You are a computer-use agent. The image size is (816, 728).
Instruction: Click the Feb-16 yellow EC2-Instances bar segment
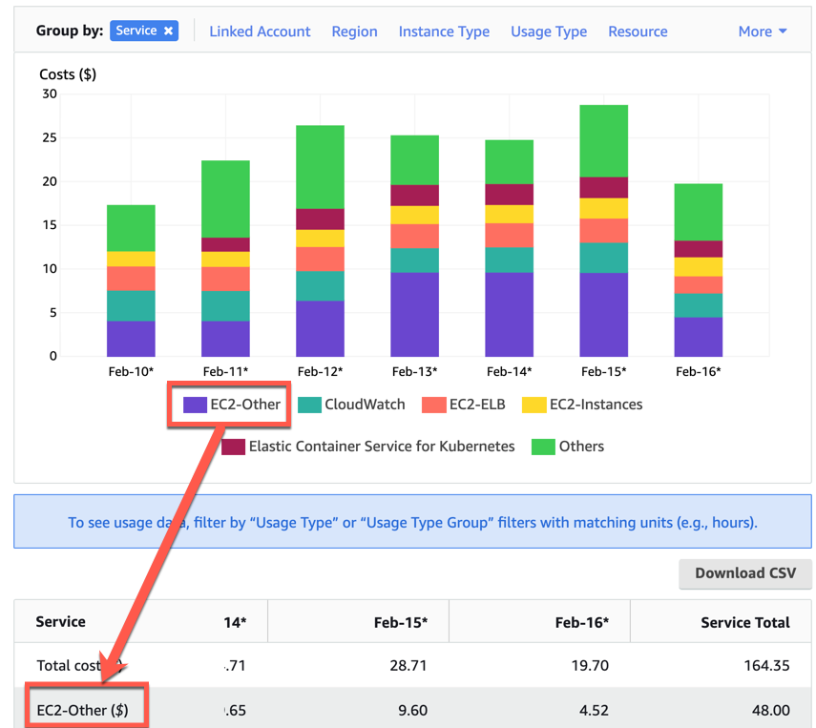point(699,267)
